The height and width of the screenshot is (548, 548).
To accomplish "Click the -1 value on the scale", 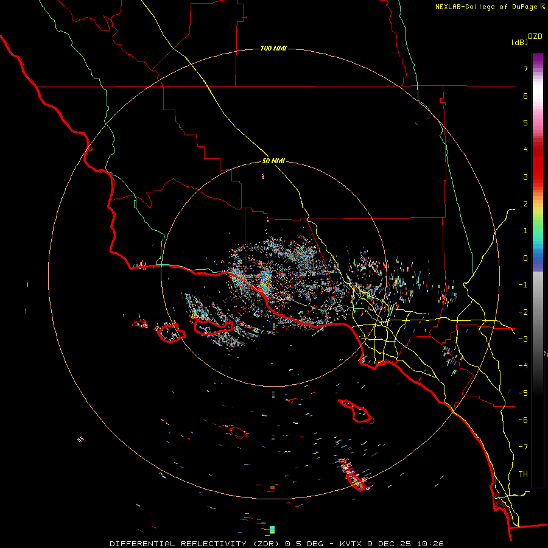I will pyautogui.click(x=523, y=285).
